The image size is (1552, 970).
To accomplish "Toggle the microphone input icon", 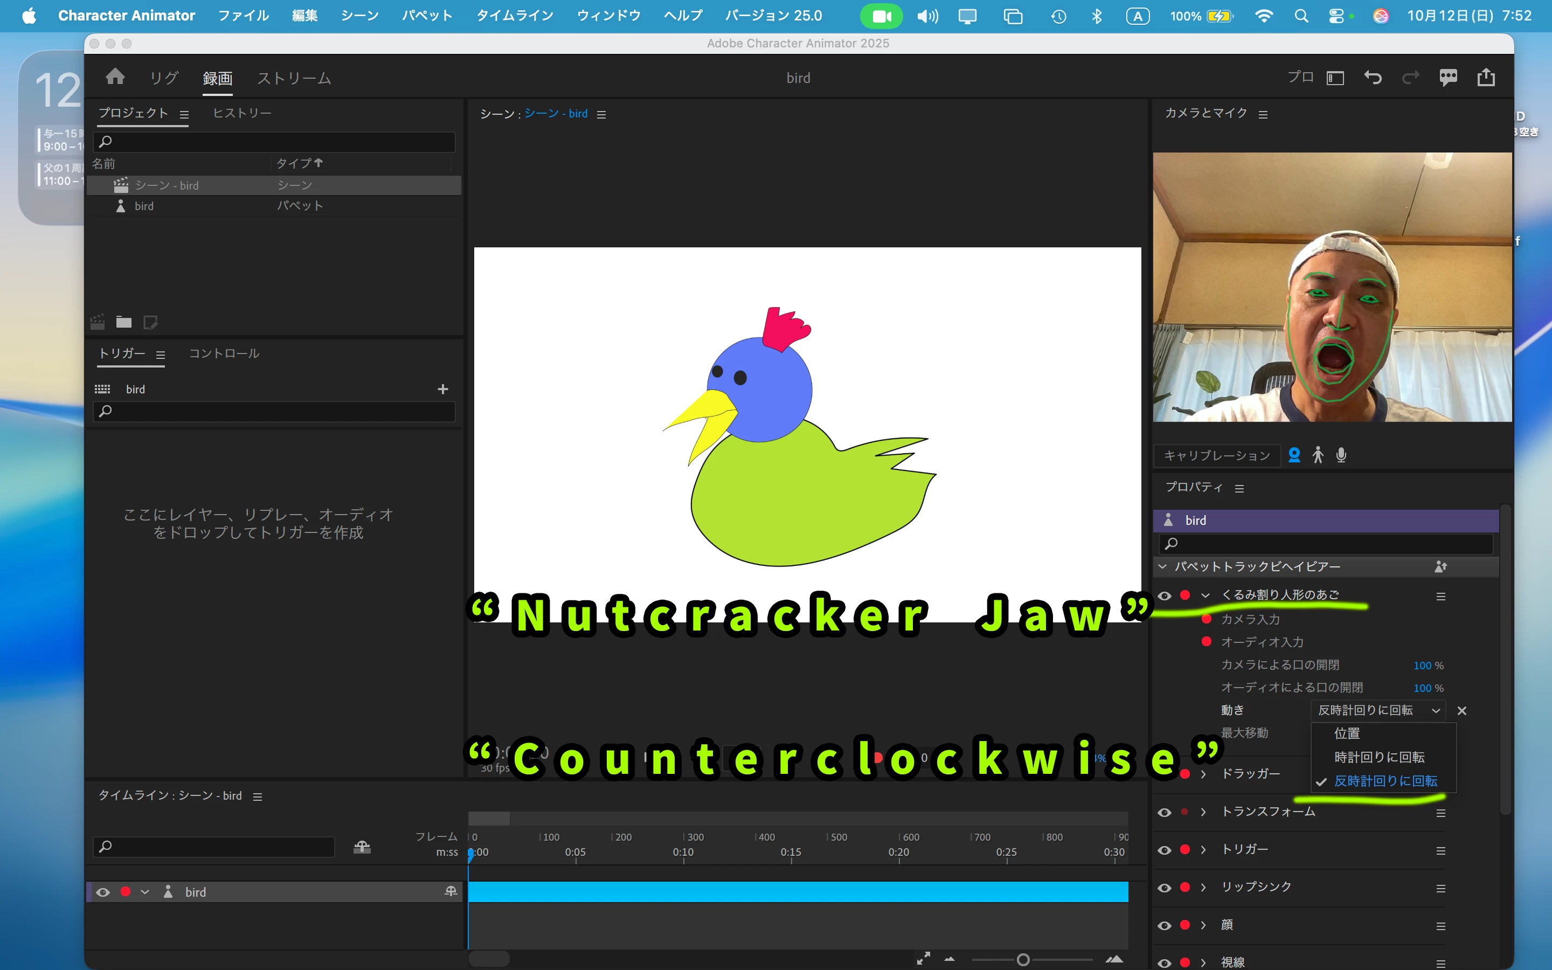I will [x=1341, y=455].
